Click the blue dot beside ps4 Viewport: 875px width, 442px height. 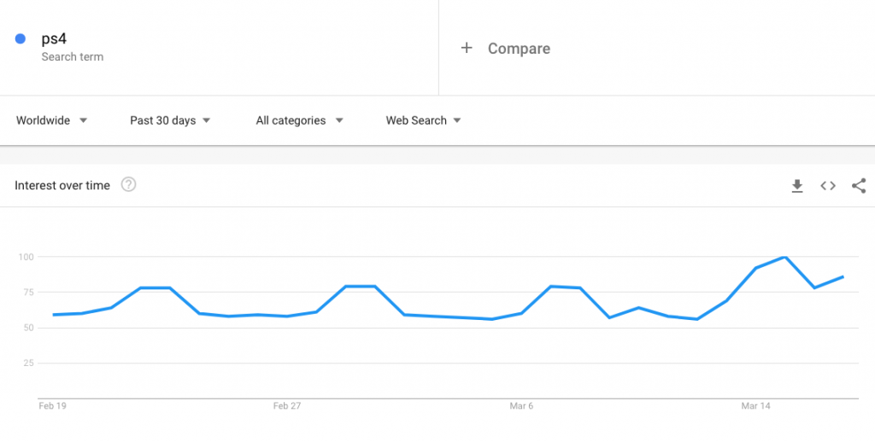click(21, 39)
